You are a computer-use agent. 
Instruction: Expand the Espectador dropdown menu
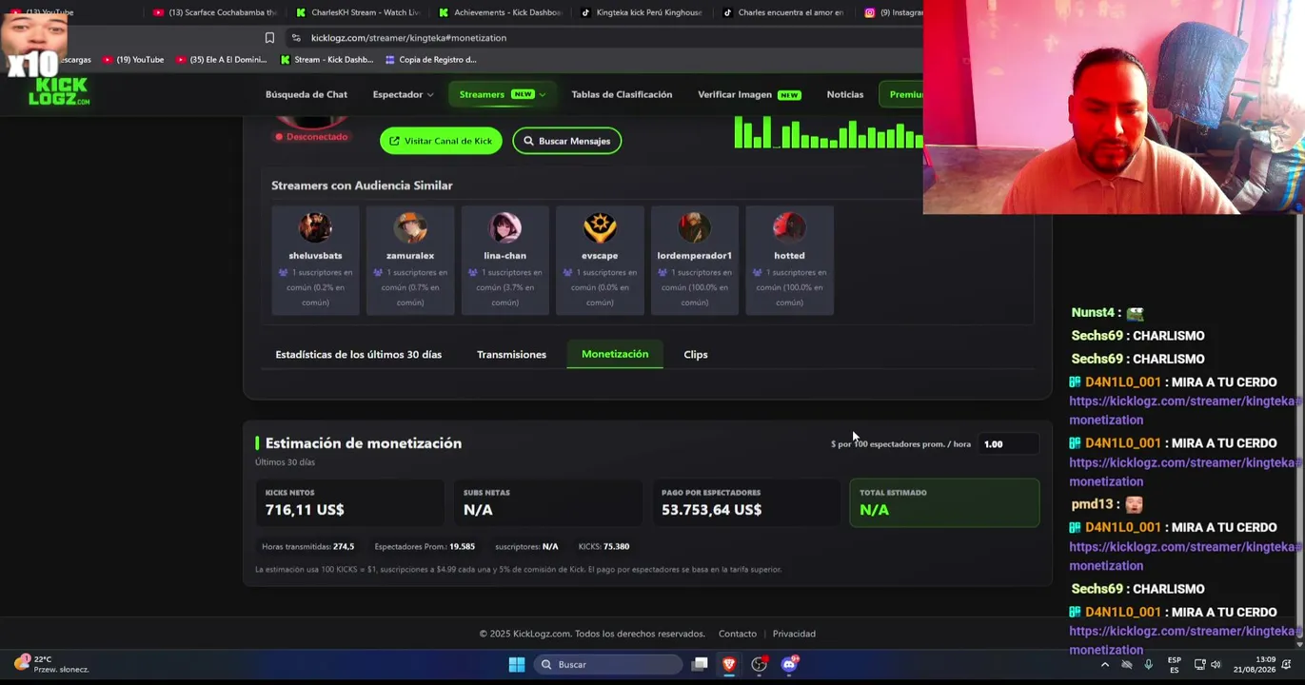pos(403,94)
